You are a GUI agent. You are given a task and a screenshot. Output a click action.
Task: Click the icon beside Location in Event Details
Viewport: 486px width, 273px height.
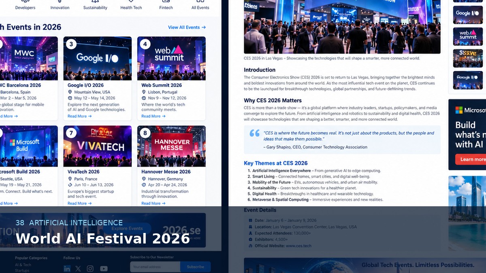pyautogui.click(x=250, y=227)
